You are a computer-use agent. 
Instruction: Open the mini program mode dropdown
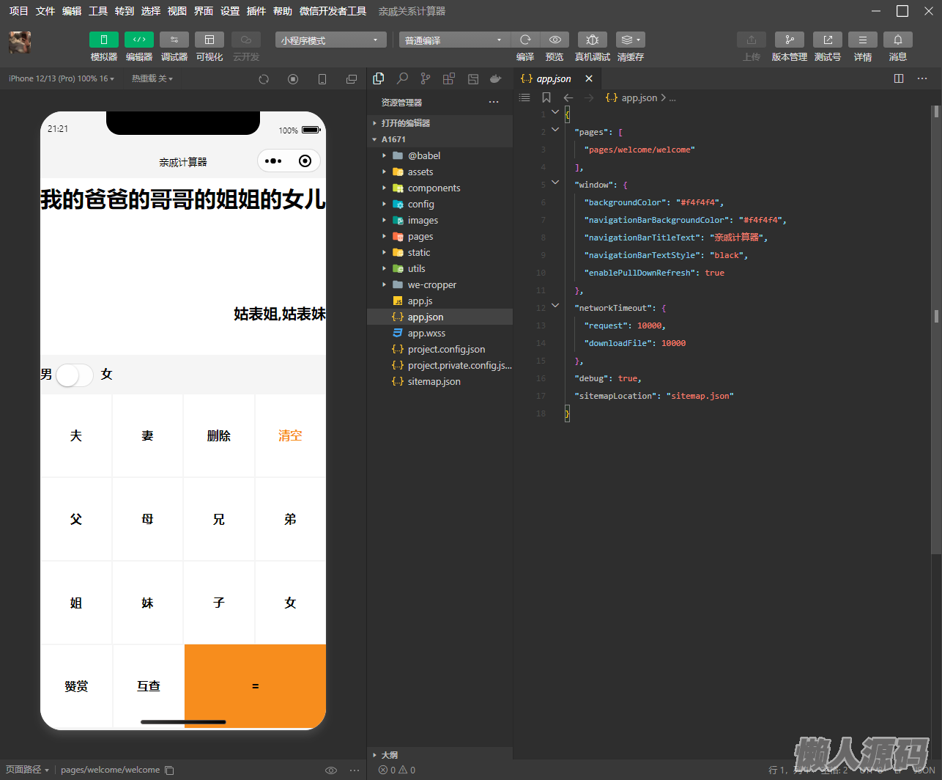(330, 40)
